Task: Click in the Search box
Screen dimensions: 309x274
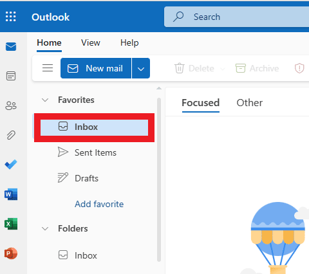Action: coord(236,17)
